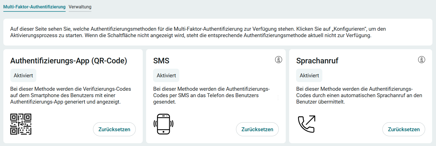436x146 pixels.
Task: Click the Authentifizierungs-App description text
Action: [71, 95]
